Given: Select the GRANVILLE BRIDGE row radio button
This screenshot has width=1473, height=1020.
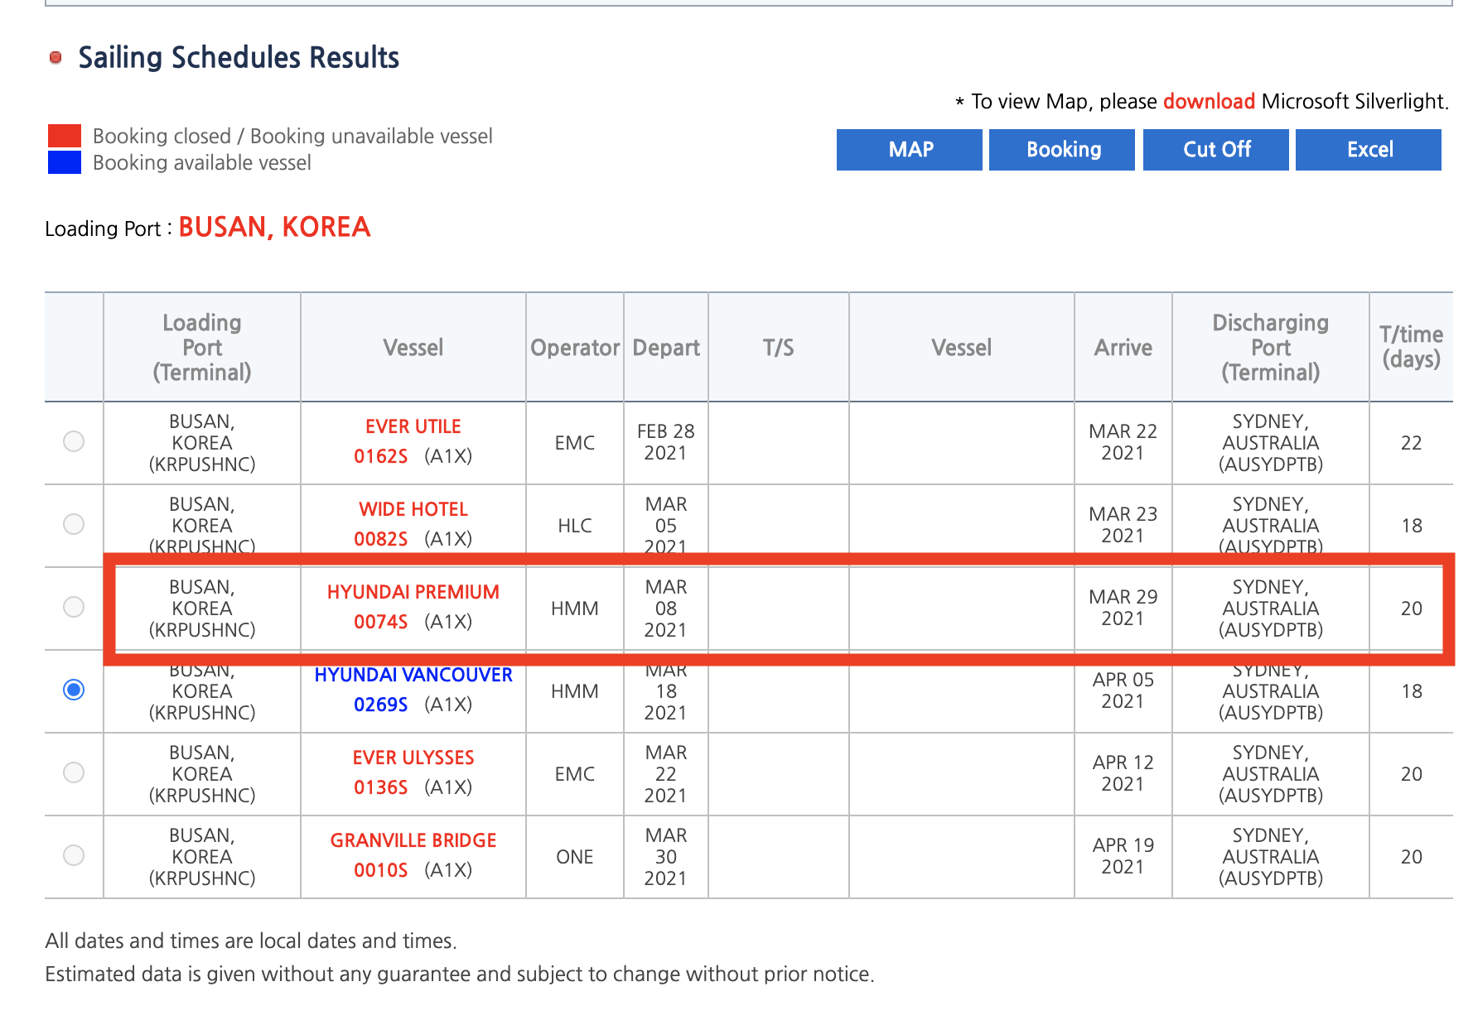Looking at the screenshot, I should (74, 855).
